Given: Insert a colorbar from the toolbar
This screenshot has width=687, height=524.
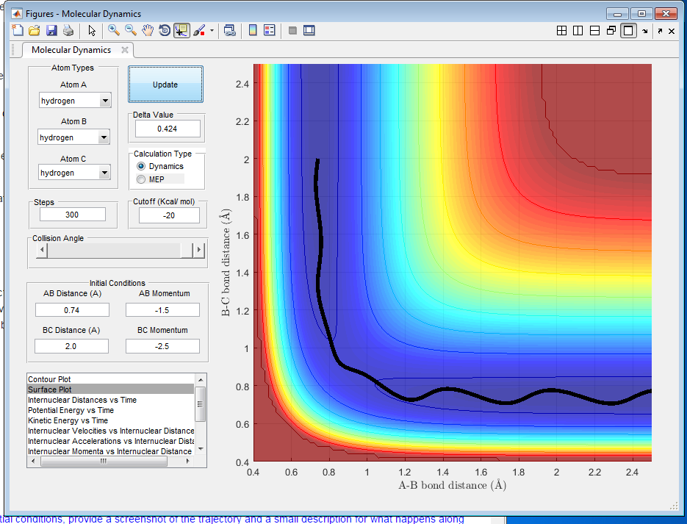Looking at the screenshot, I should click(252, 31).
